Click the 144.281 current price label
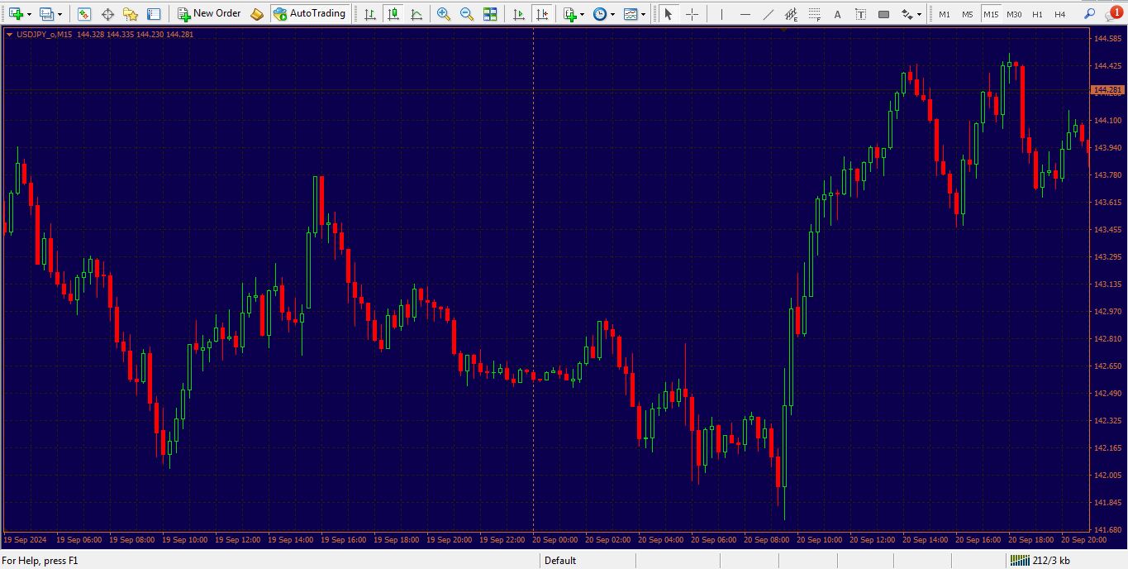Image resolution: width=1128 pixels, height=569 pixels. (1108, 89)
